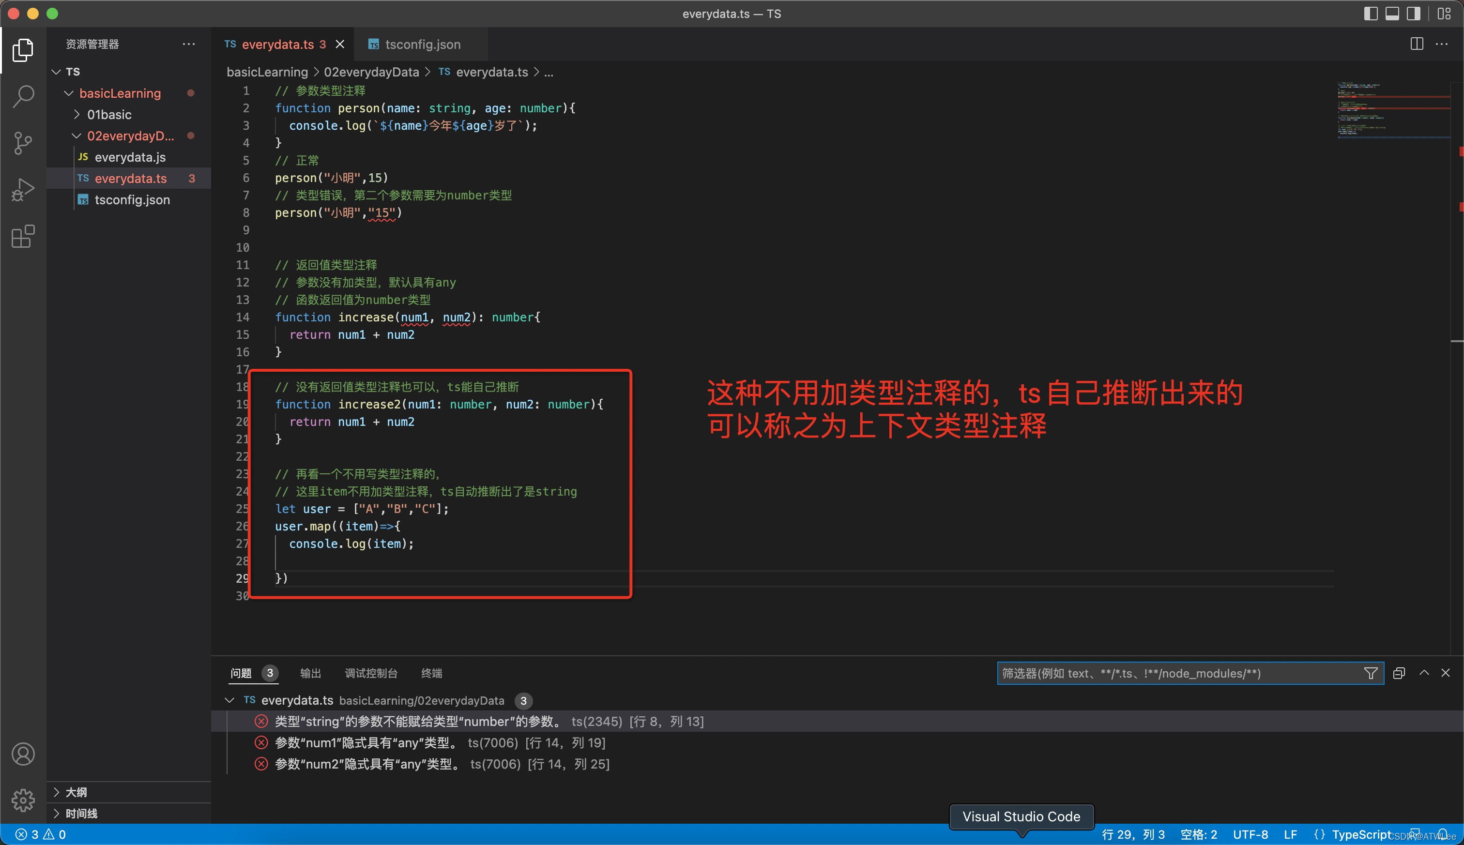This screenshot has width=1464, height=845.
Task: Close the bottom panel with X icon
Action: point(1446,673)
